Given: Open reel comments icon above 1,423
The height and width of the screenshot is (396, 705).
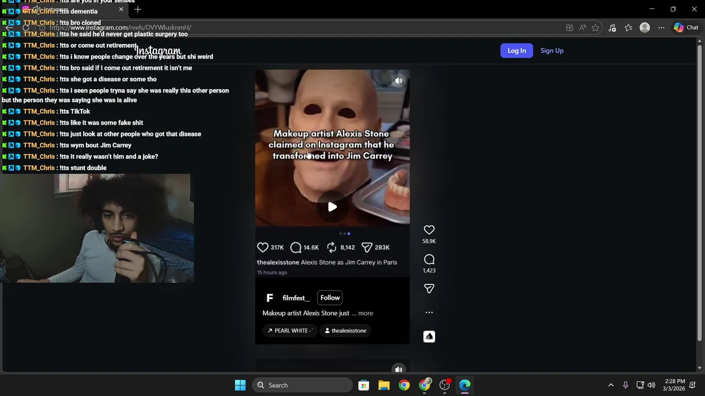Looking at the screenshot, I should [x=429, y=260].
